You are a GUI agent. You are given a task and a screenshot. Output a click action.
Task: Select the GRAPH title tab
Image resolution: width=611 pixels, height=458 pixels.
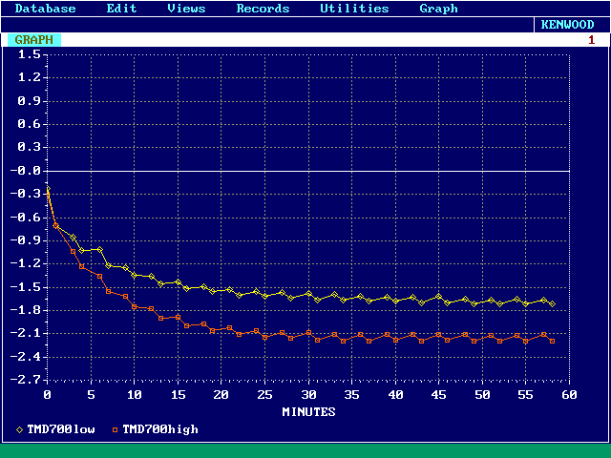pyautogui.click(x=34, y=40)
